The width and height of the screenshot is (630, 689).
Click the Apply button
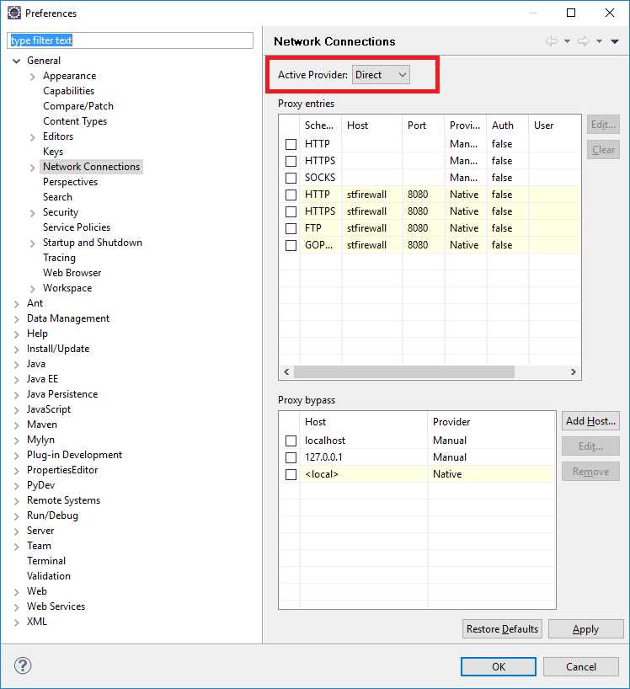(585, 629)
